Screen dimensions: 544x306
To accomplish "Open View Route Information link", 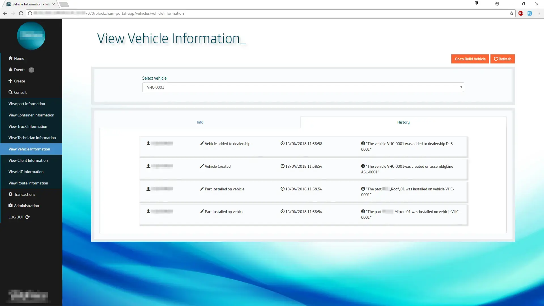I will (28, 183).
